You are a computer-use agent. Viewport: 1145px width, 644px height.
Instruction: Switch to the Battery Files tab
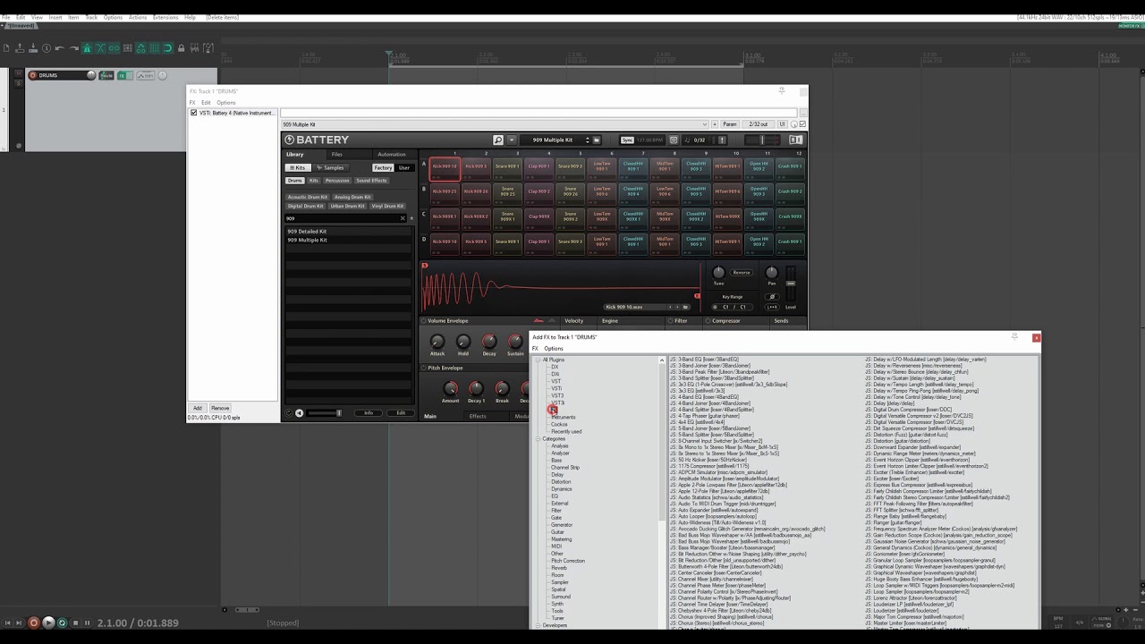pyautogui.click(x=336, y=154)
